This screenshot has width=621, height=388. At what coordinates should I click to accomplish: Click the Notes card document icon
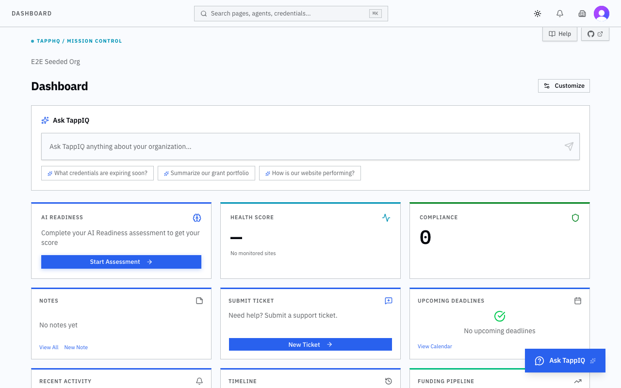[199, 301]
